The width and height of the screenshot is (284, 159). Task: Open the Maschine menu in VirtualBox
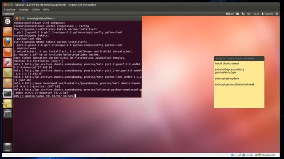click(10, 10)
